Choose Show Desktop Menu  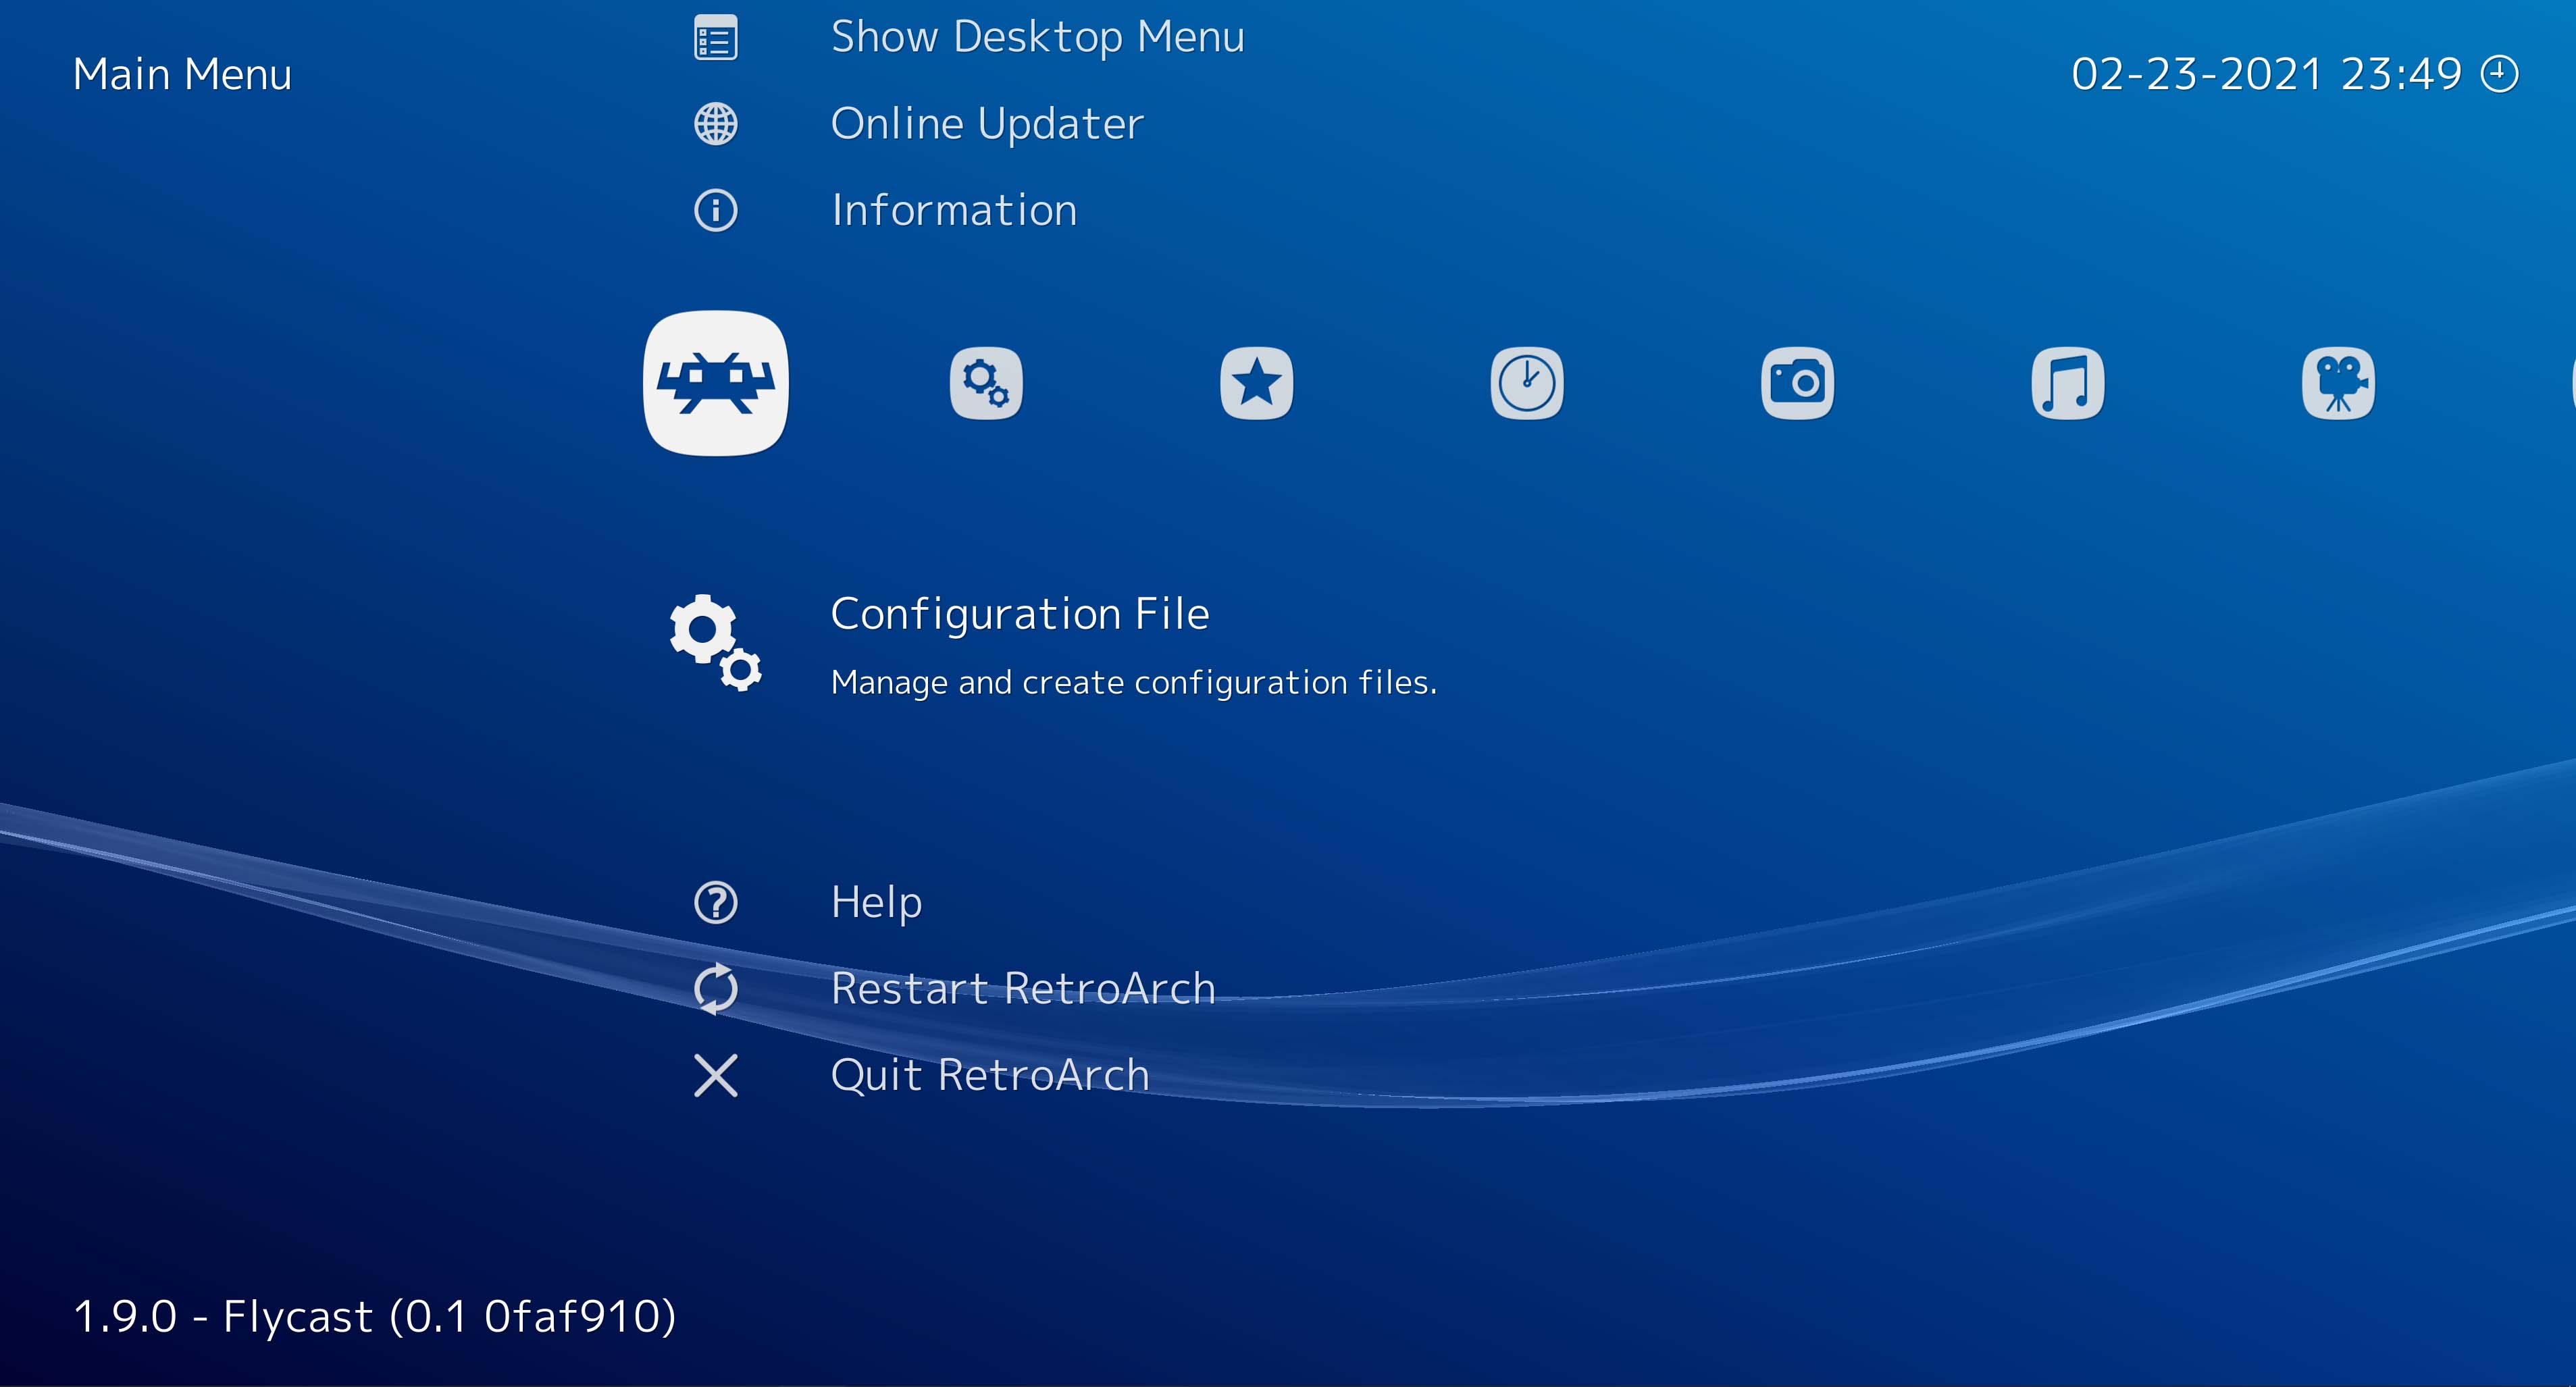1038,38
